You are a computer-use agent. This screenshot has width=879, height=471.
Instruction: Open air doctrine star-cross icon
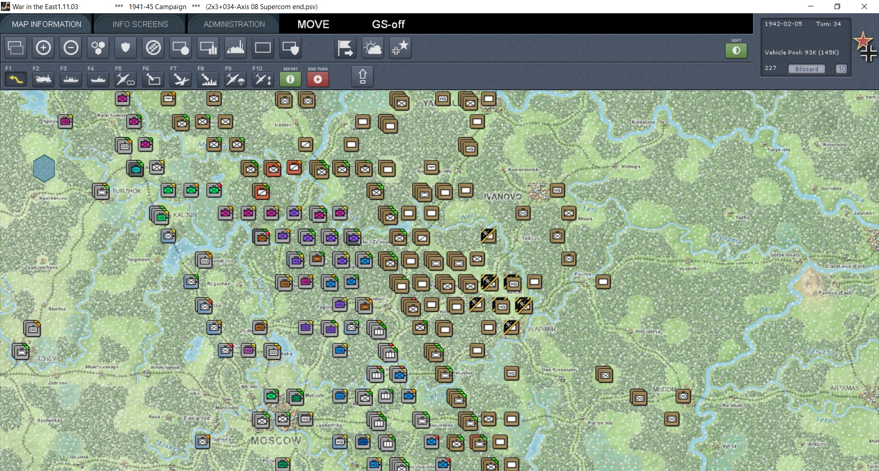point(400,48)
